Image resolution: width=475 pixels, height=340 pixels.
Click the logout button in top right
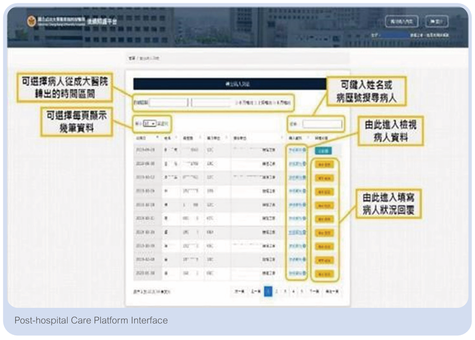coord(436,22)
